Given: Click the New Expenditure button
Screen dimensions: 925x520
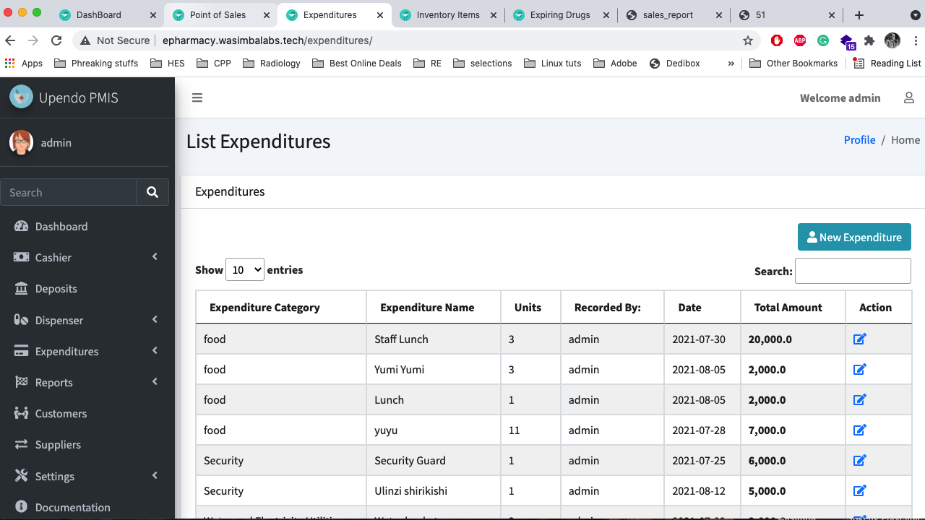Looking at the screenshot, I should point(854,237).
